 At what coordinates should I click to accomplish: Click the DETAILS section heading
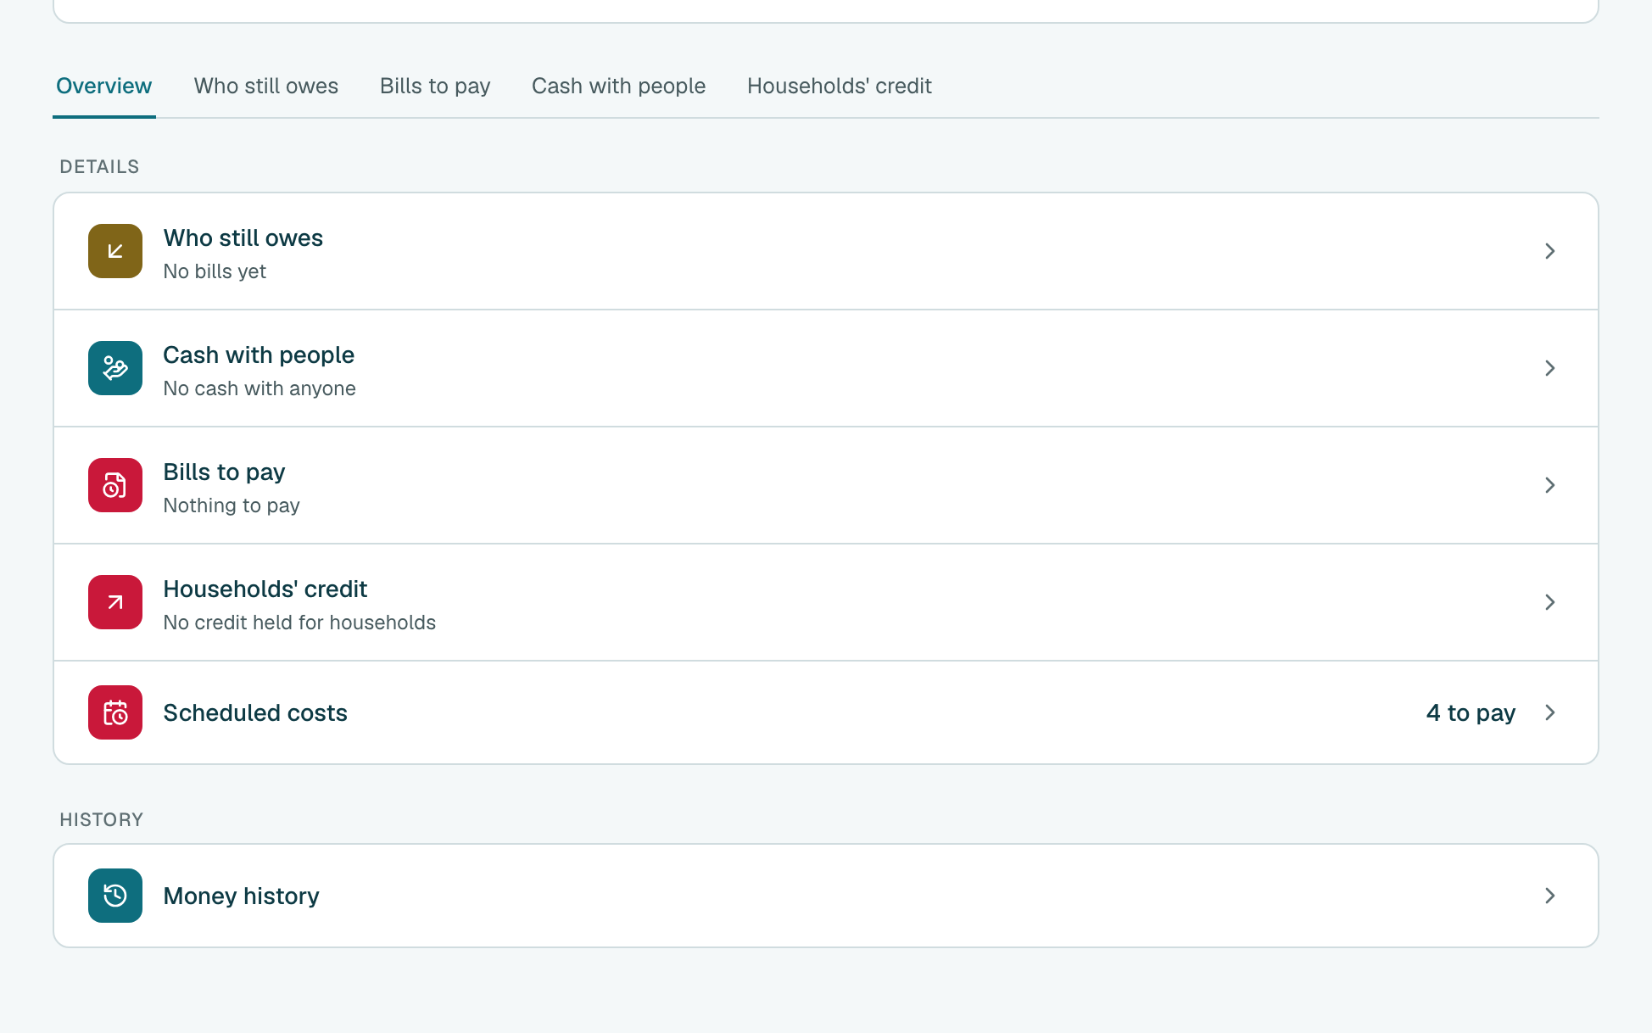[x=99, y=166]
